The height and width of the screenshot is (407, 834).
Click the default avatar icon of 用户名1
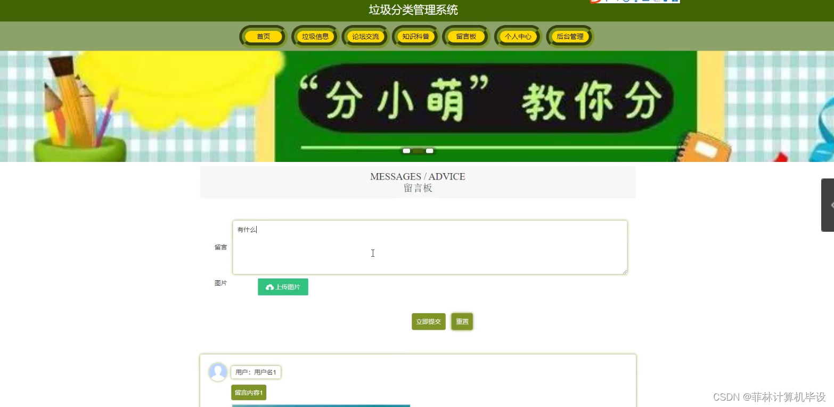point(218,372)
